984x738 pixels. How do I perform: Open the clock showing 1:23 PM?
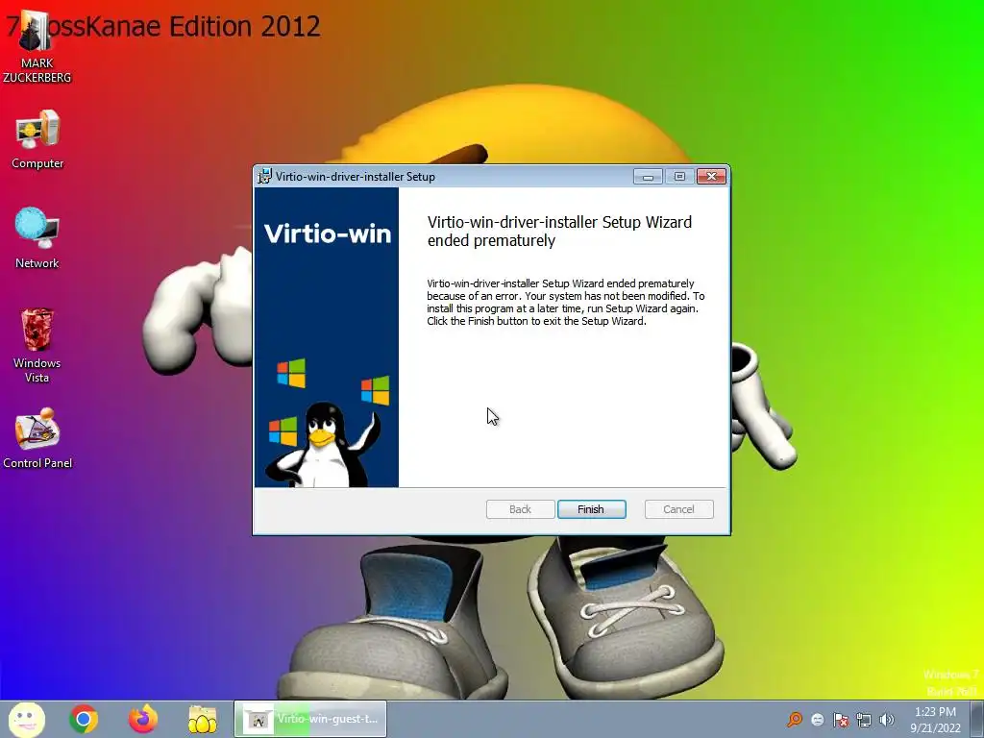(935, 720)
